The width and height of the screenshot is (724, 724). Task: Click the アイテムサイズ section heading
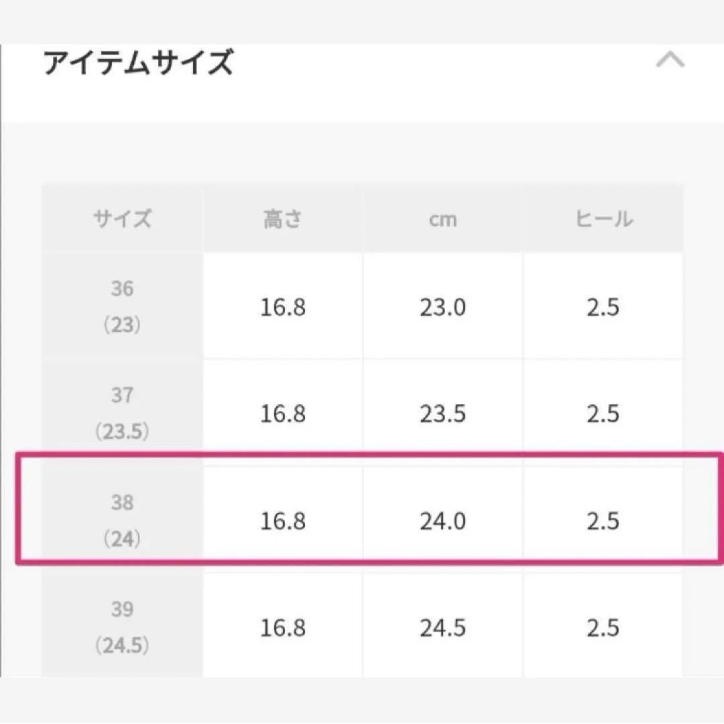click(x=138, y=63)
